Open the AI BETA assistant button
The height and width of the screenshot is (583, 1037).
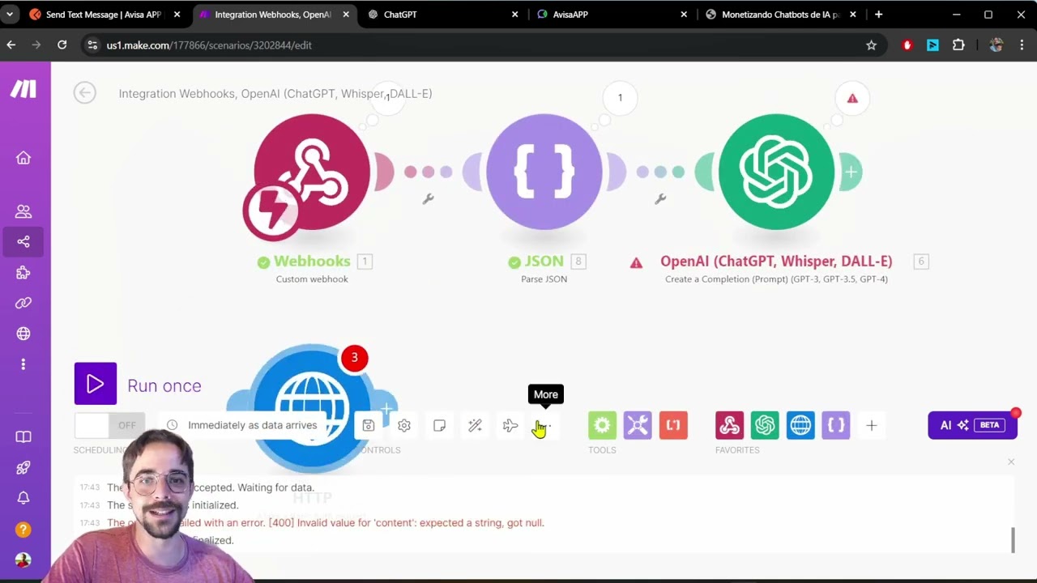pos(972,425)
